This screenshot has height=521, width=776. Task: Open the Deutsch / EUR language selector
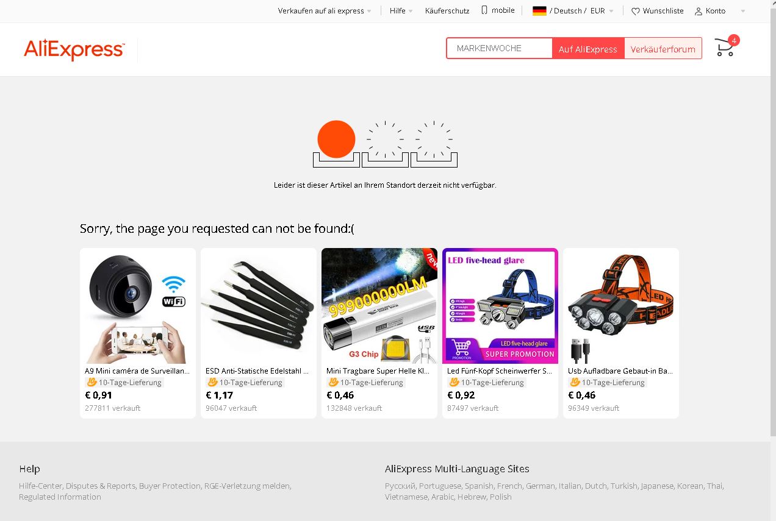point(573,10)
